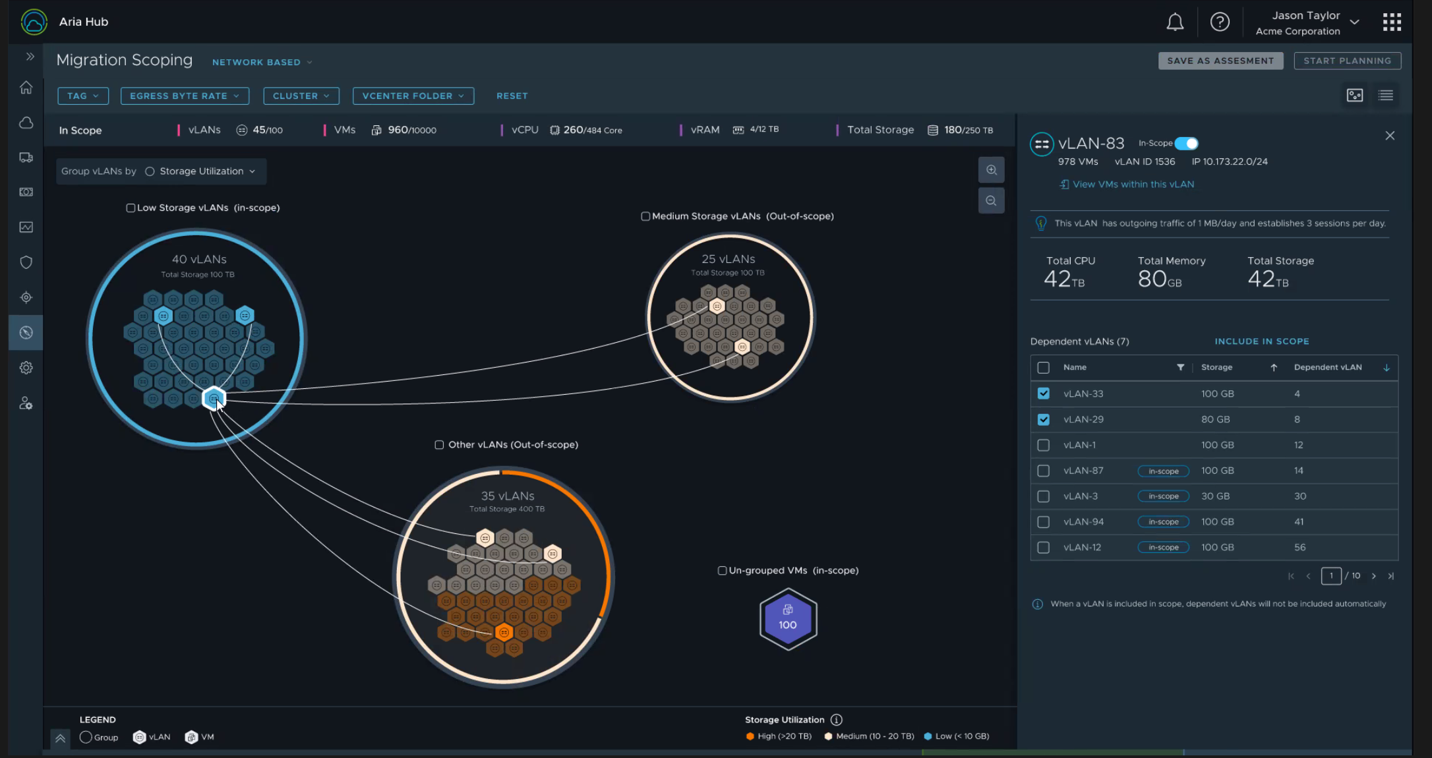Open the shield security sidebar icon

(x=26, y=262)
